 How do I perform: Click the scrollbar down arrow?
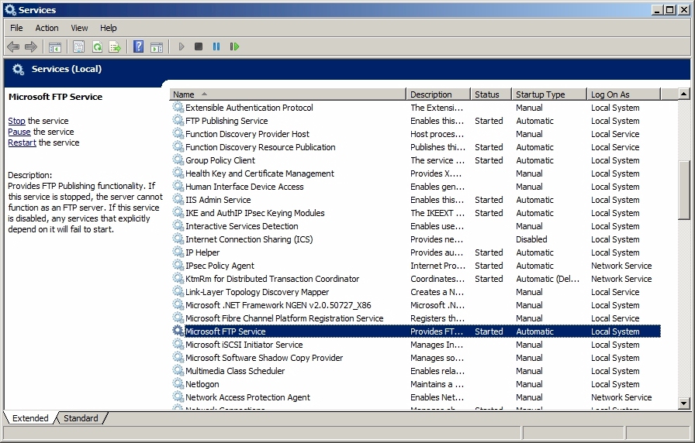[684, 404]
